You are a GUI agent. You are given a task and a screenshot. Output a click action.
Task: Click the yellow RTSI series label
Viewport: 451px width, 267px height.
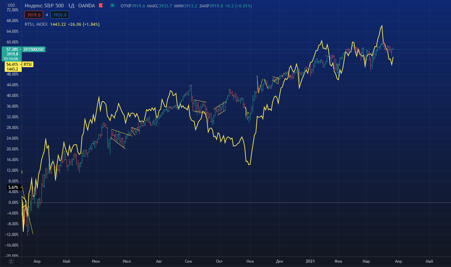pyautogui.click(x=28, y=64)
